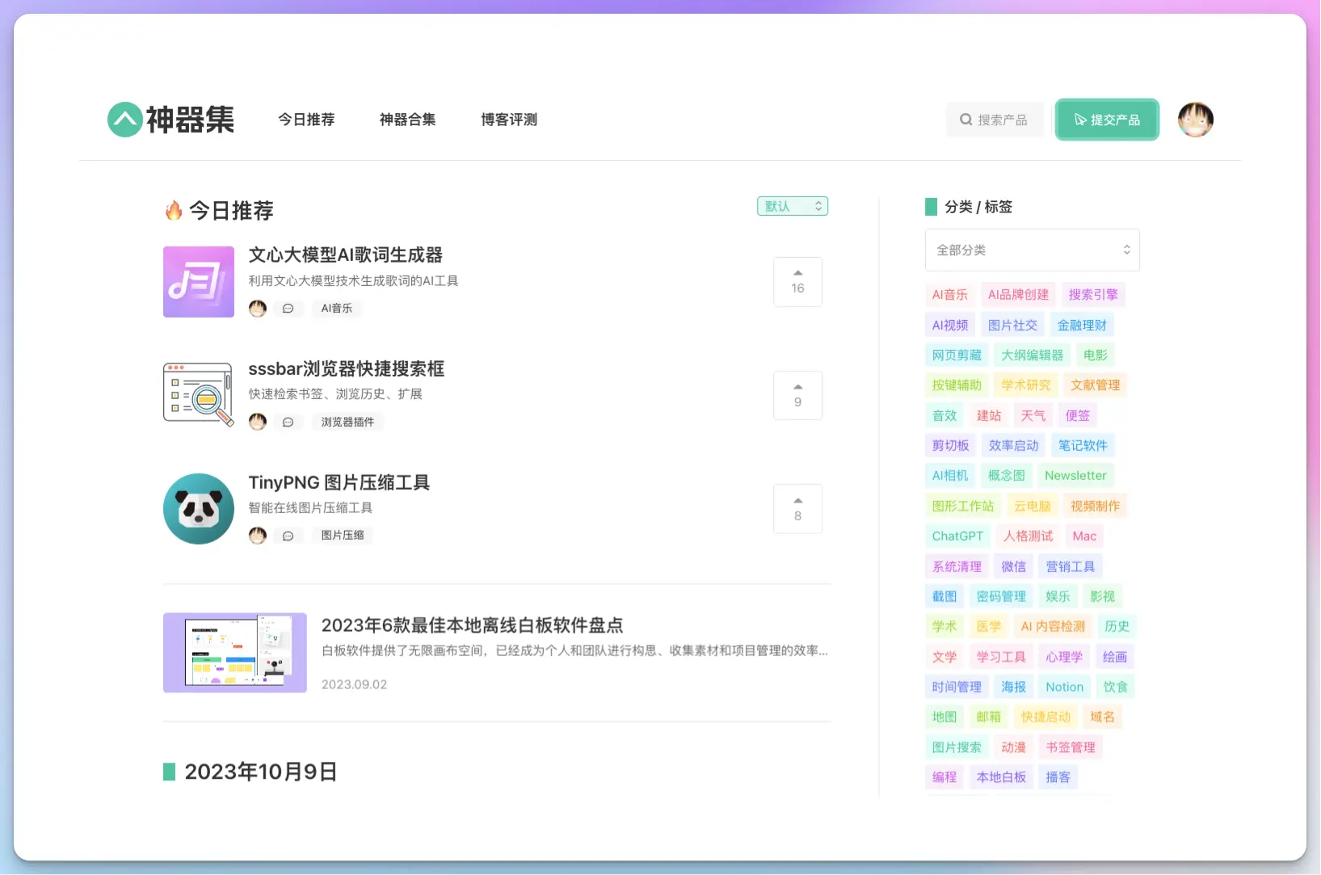Filter by the AI 内容检测 tag
The image size is (1321, 875).
(1053, 627)
